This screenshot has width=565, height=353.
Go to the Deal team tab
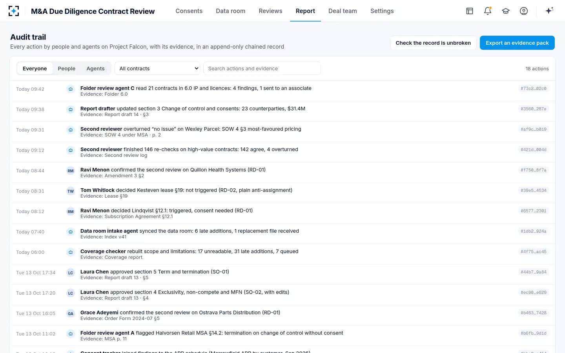(x=343, y=11)
